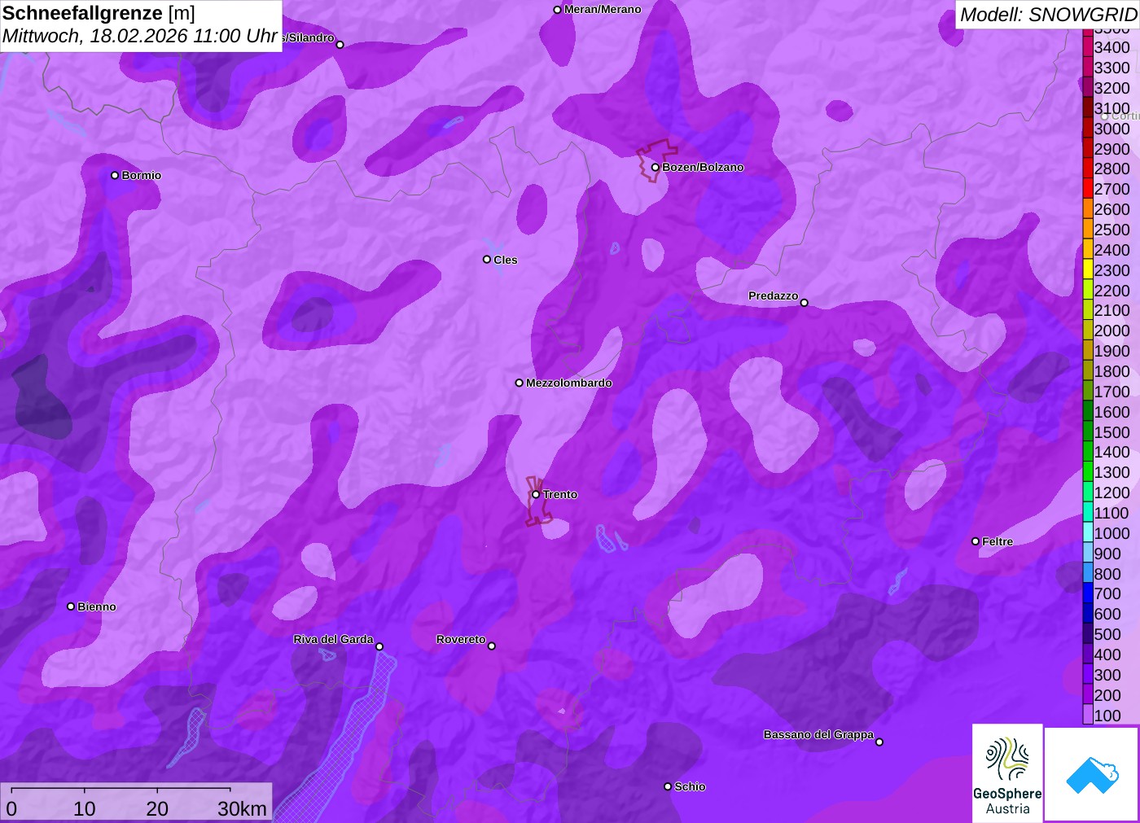Screen dimensions: 1140x823
Task: Click the GeoSphere Austria logo
Action: pyautogui.click(x=1007, y=773)
